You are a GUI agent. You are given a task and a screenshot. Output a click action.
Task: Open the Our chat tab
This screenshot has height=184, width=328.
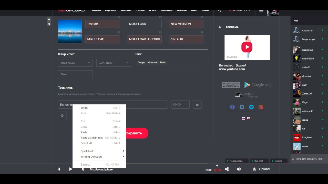[260, 161]
